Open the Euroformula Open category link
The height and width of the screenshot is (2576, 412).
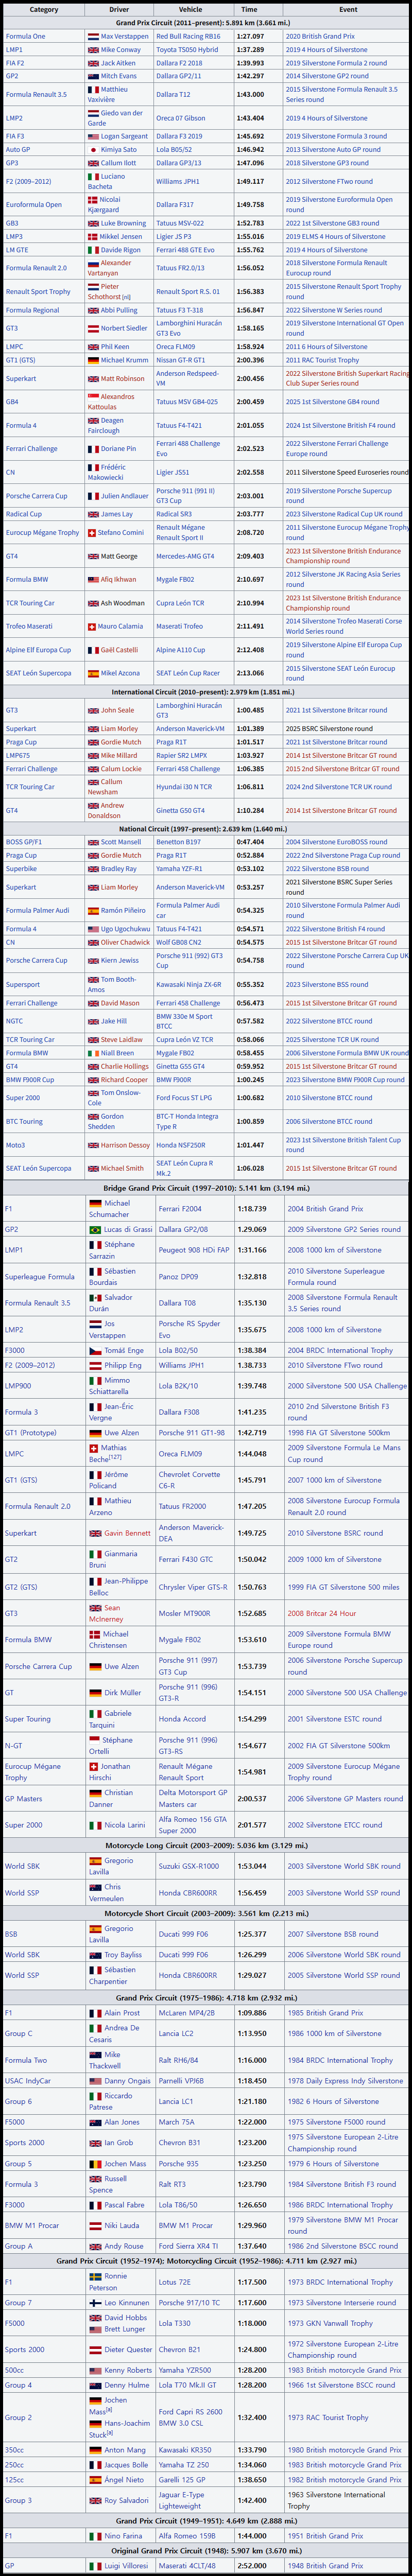34,205
